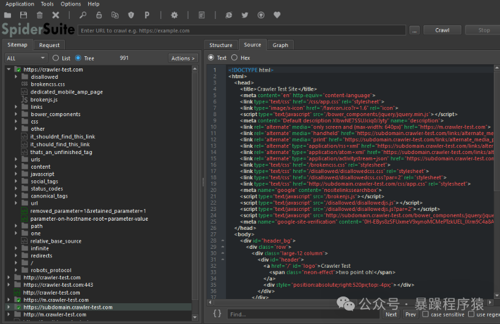The height and width of the screenshot is (324, 500).
Task: Click the Twitter bird icon
Action: (x=245, y=15)
